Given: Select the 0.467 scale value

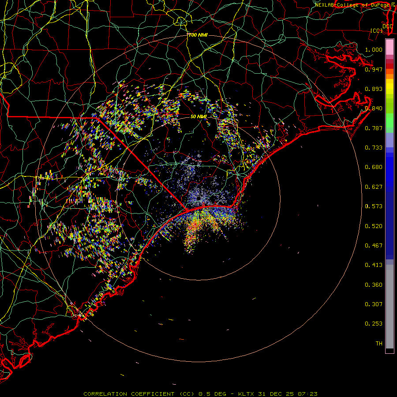Looking at the screenshot, I should pyautogui.click(x=374, y=245).
